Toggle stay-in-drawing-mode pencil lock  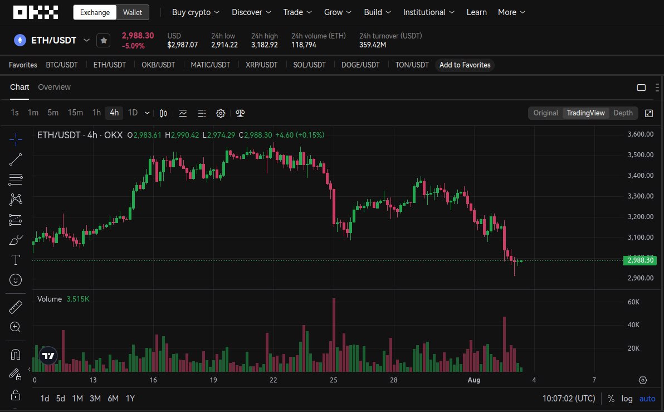[x=16, y=374]
